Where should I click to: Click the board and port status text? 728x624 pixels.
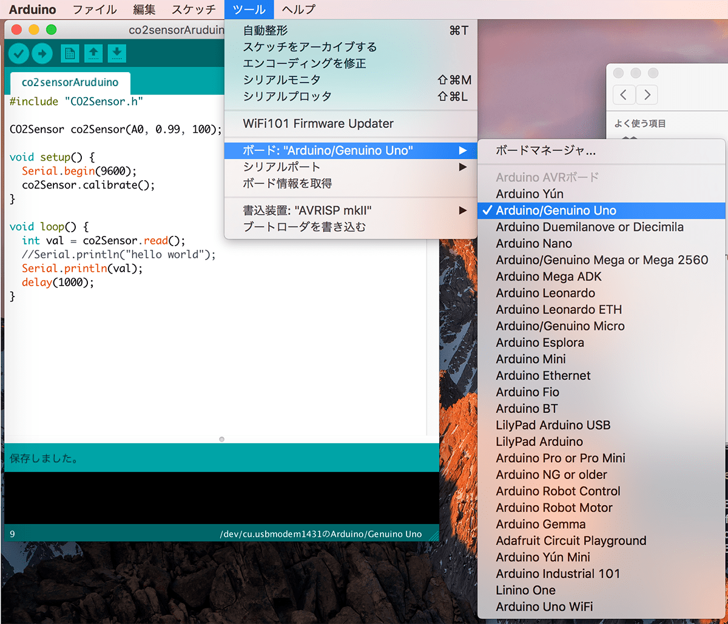321,534
